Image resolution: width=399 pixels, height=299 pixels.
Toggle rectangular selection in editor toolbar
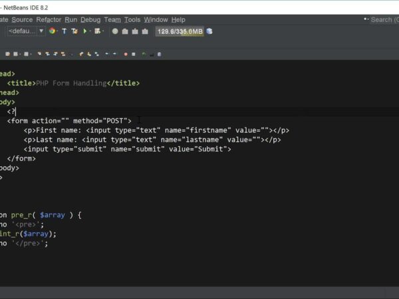pos(72,54)
